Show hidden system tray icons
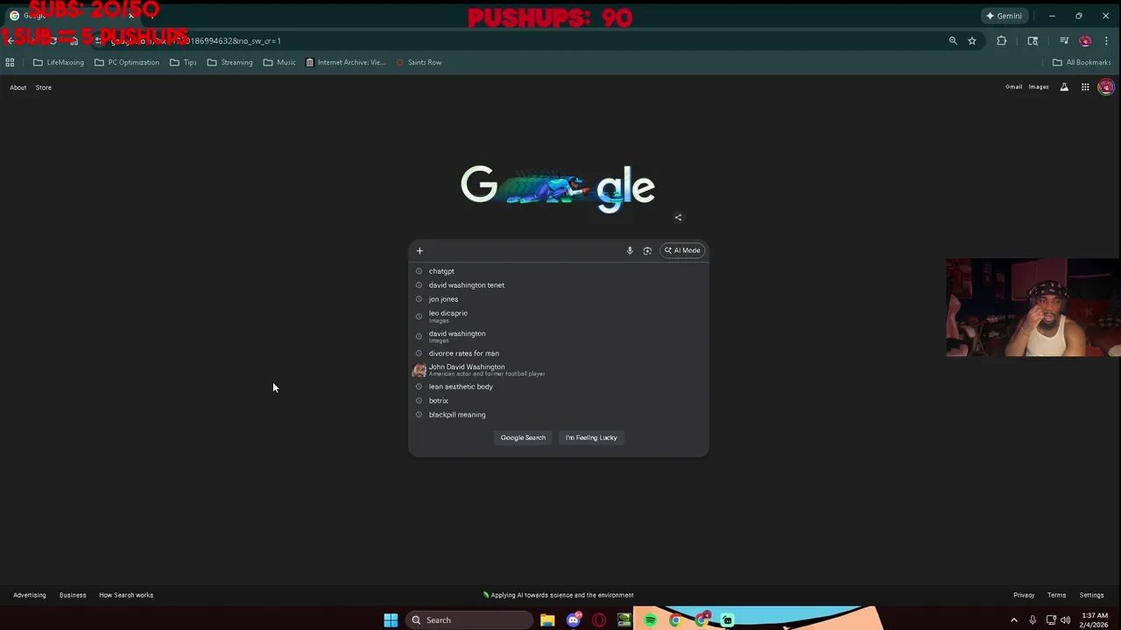The width and height of the screenshot is (1121, 630). 1014,620
